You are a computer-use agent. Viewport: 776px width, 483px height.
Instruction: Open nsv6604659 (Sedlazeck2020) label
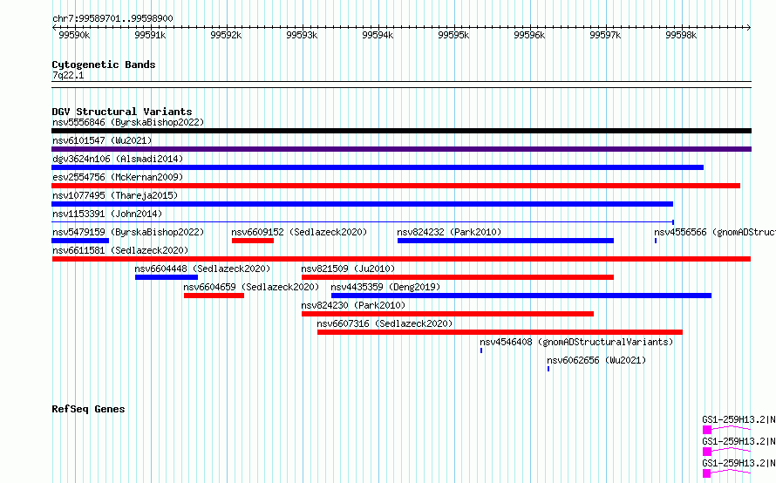click(x=251, y=287)
